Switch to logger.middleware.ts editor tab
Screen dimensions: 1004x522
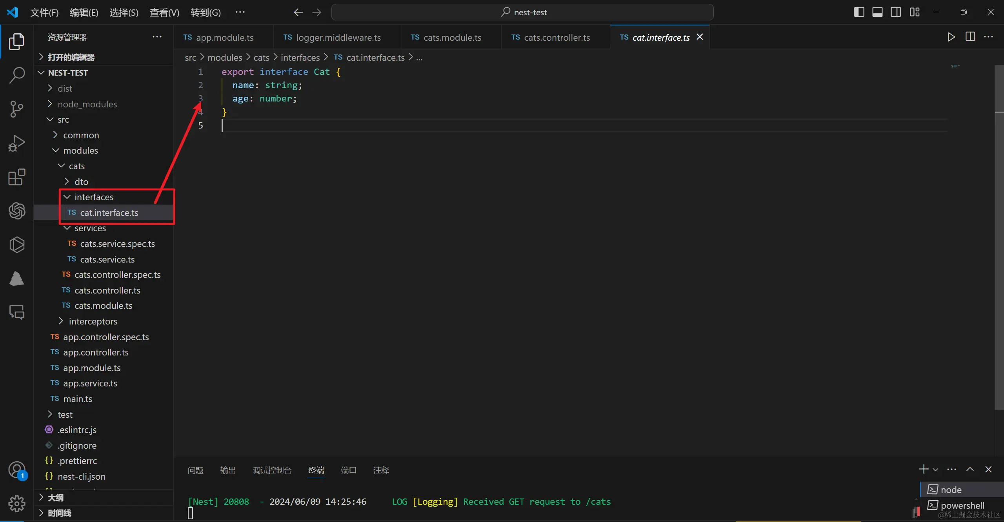coord(337,37)
